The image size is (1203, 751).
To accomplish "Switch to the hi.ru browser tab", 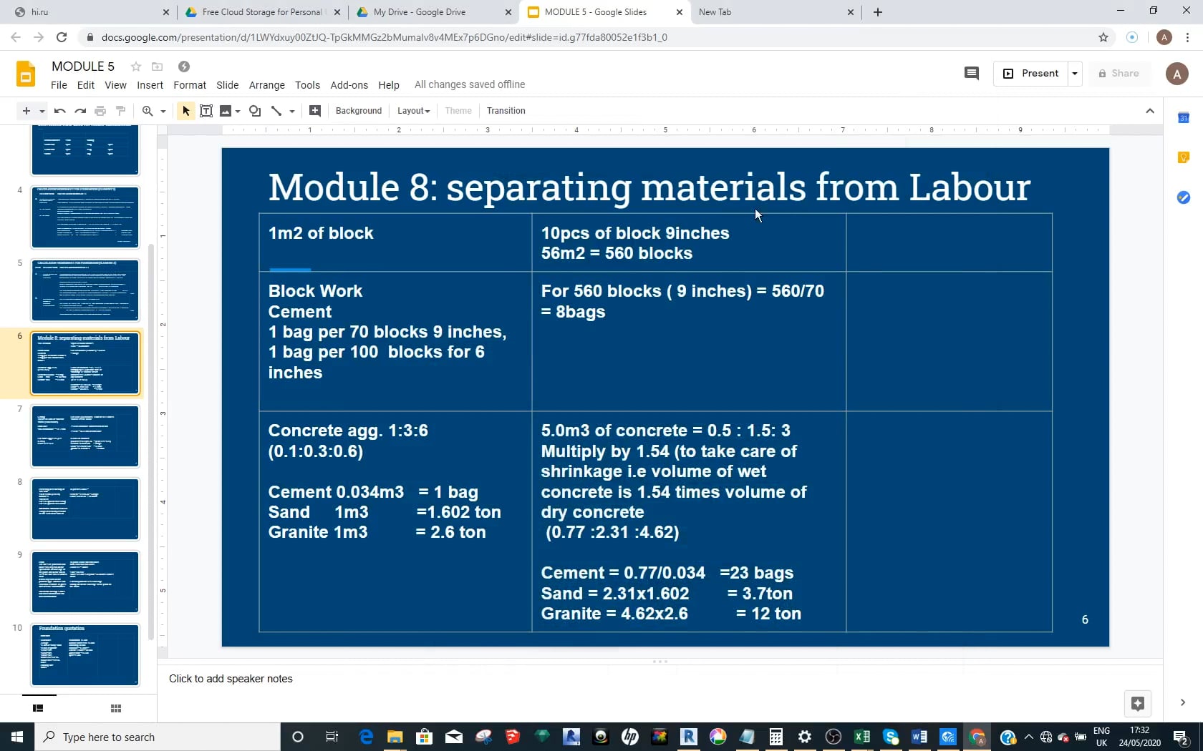I will [x=92, y=12].
